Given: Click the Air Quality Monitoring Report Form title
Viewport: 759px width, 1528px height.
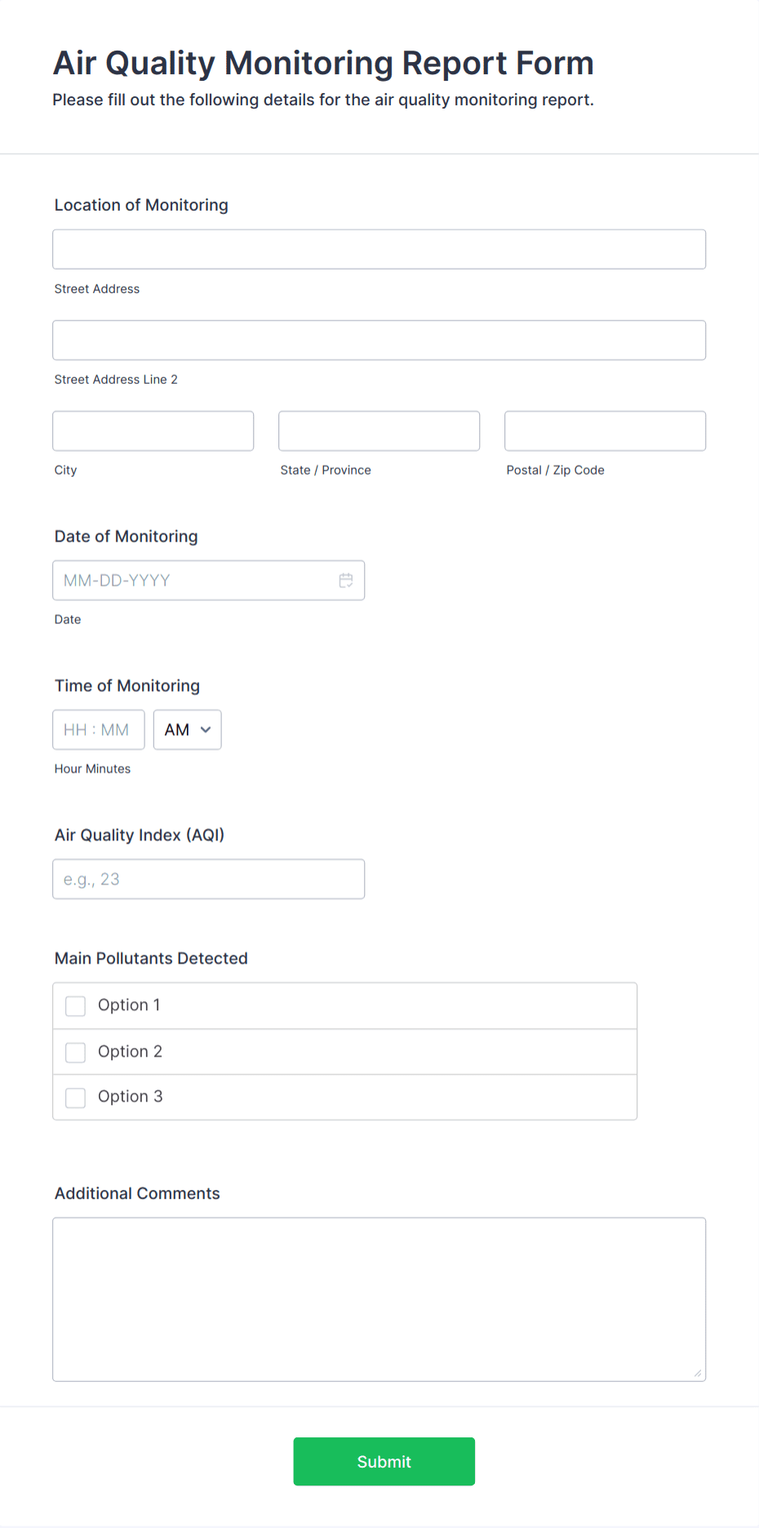Looking at the screenshot, I should pyautogui.click(x=323, y=63).
